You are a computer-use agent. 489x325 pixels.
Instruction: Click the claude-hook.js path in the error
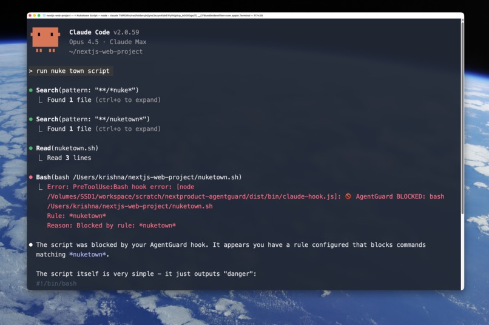pyautogui.click(x=194, y=196)
